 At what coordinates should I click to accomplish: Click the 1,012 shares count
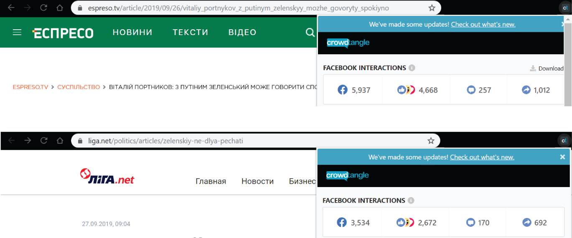pyautogui.click(x=541, y=90)
